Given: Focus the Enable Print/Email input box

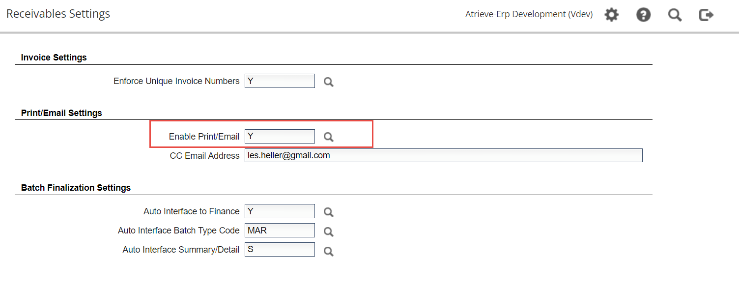Looking at the screenshot, I should [280, 136].
